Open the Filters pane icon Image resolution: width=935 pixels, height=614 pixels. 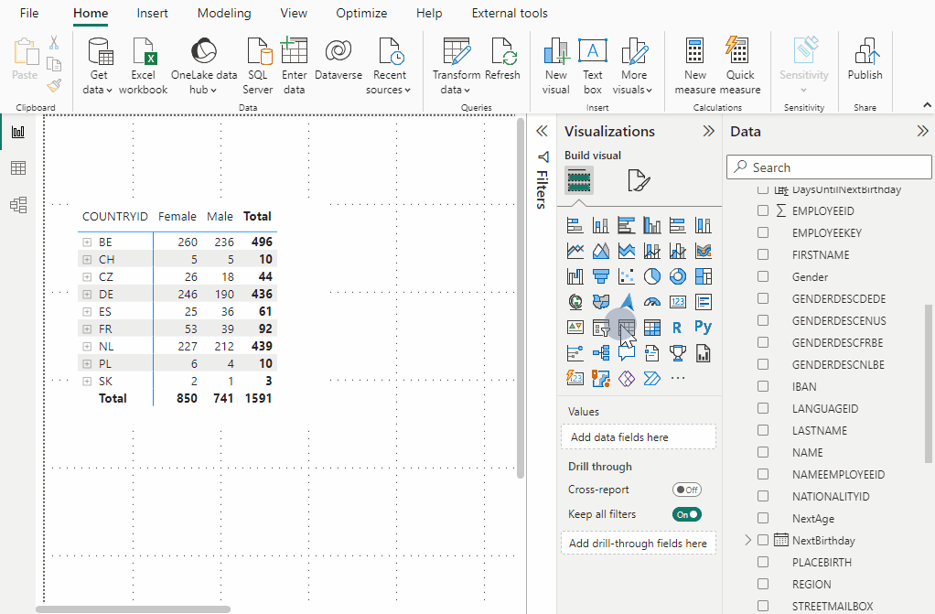click(x=543, y=156)
